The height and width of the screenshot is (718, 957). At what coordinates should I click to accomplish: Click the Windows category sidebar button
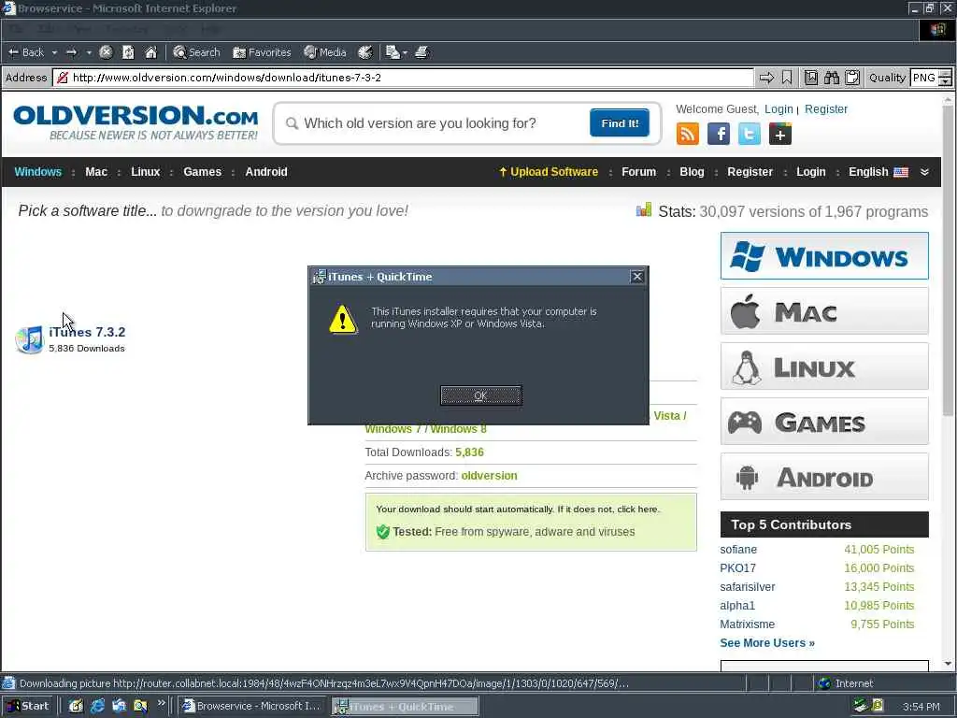824,256
